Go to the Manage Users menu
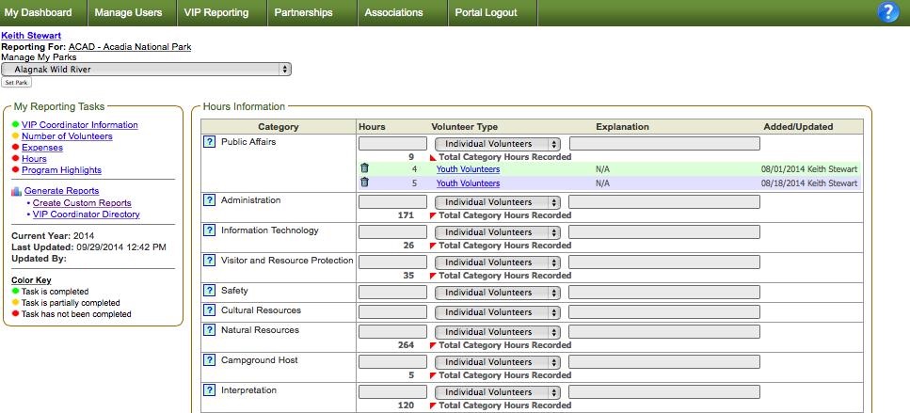Screen dimensions: 910x413 (128, 13)
